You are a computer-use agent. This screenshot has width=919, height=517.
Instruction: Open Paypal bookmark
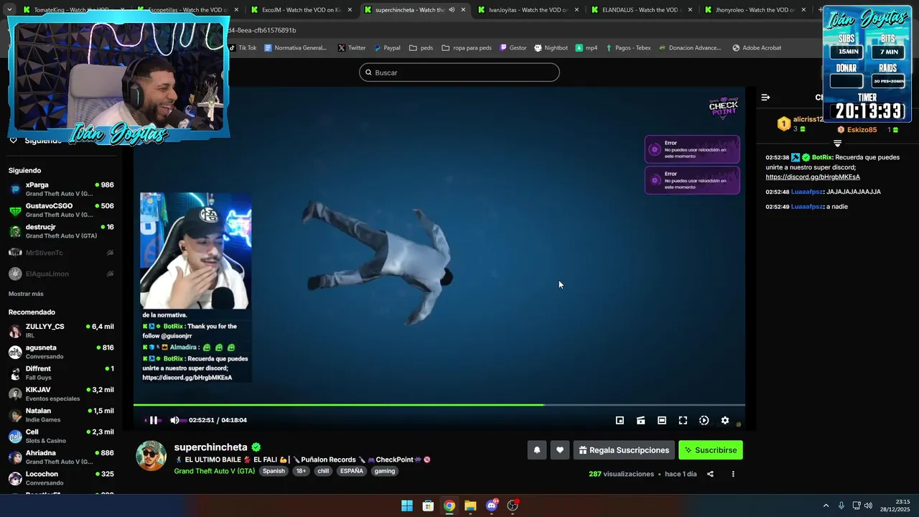point(387,48)
